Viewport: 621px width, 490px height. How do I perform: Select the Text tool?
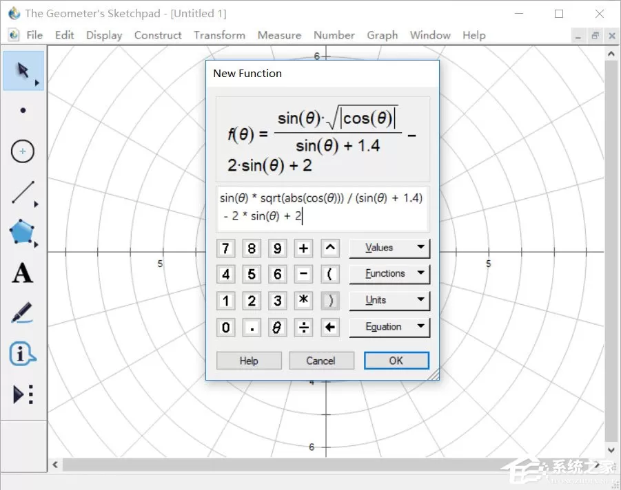point(22,273)
